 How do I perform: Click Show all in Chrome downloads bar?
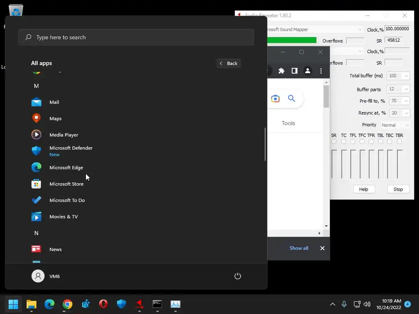(x=299, y=248)
